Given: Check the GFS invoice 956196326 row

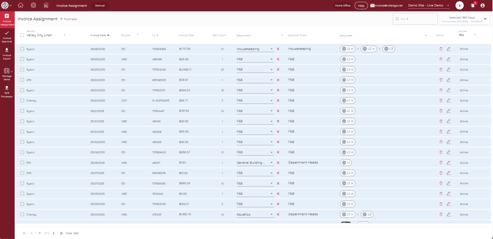Looking at the screenshot, I should pyautogui.click(x=22, y=80).
